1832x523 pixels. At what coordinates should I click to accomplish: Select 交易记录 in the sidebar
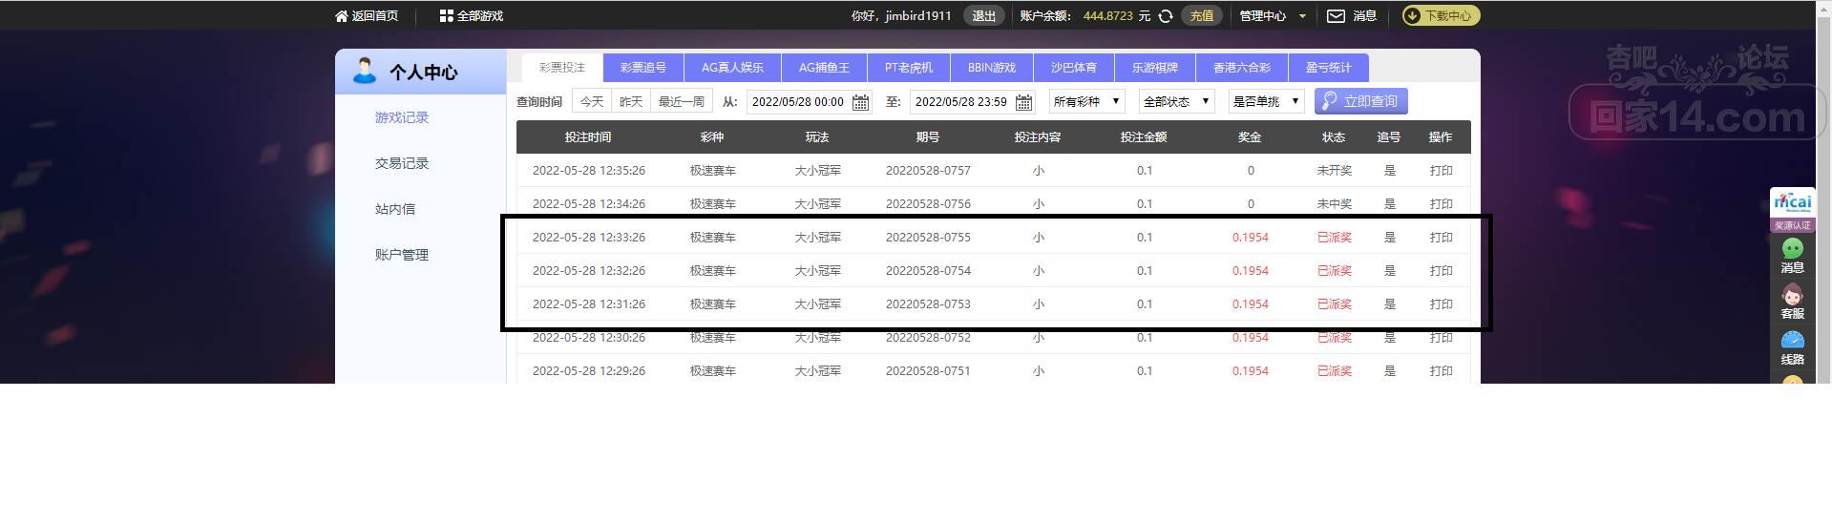(x=402, y=163)
